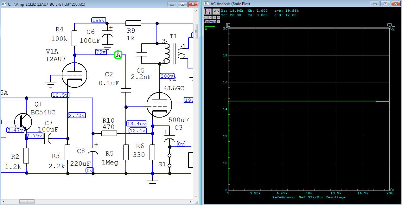Grab cursor marker b at plot top-left

point(228,26)
